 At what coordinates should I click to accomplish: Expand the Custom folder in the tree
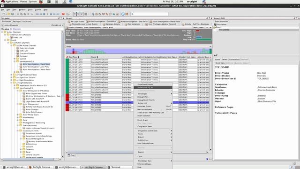15,59
